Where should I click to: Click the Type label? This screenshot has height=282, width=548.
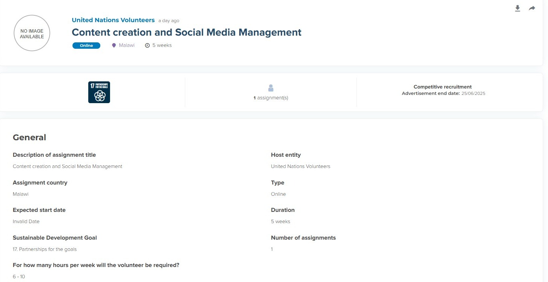coord(278,183)
